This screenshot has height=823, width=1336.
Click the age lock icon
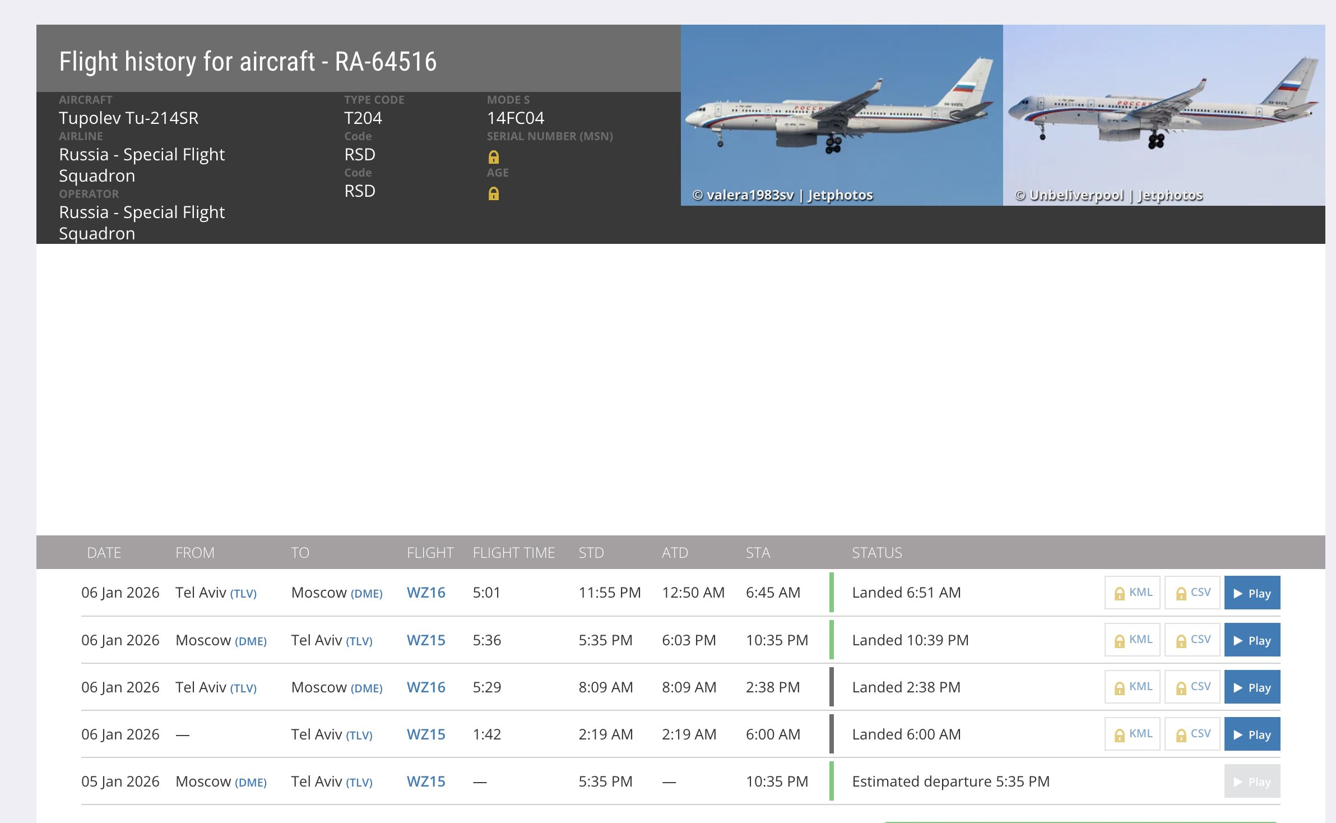[493, 194]
